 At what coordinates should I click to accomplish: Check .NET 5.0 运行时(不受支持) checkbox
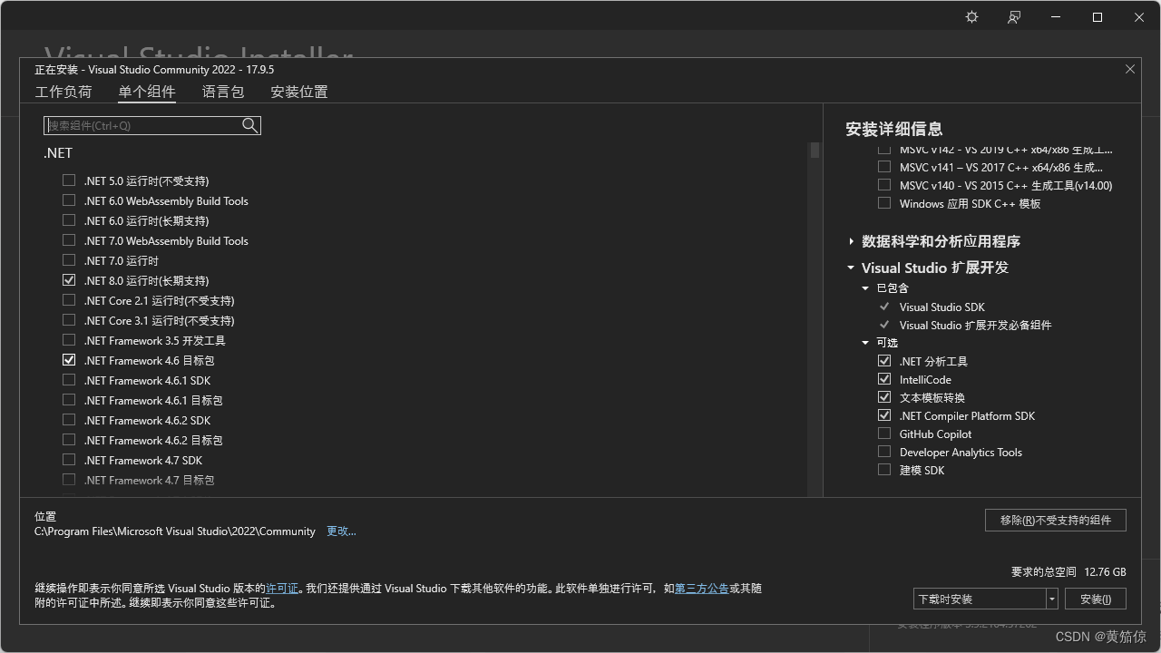coord(69,180)
